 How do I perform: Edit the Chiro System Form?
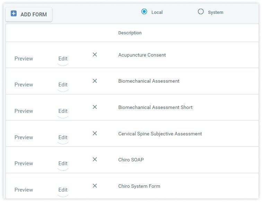[63, 190]
